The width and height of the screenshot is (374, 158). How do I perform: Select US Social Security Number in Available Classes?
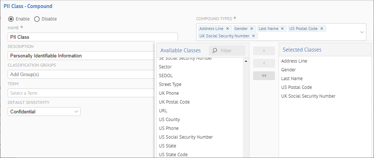(186, 137)
